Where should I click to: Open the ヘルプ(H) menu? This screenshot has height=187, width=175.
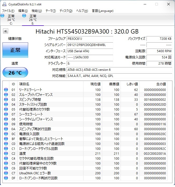[x=82, y=11]
